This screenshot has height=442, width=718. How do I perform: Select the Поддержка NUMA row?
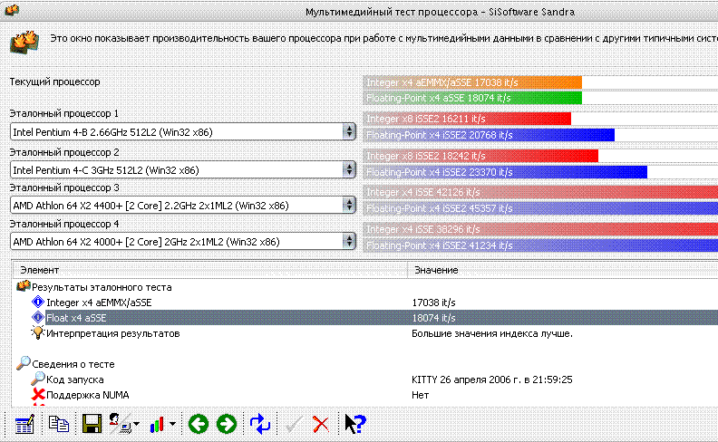(x=365, y=394)
